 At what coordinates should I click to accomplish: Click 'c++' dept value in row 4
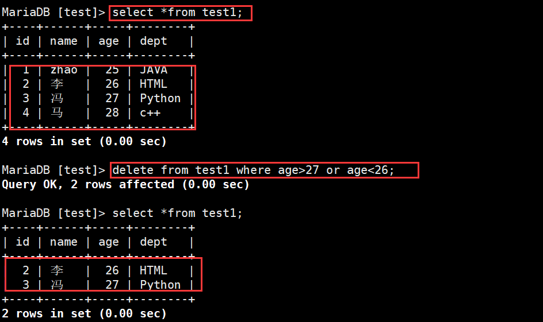(x=150, y=113)
